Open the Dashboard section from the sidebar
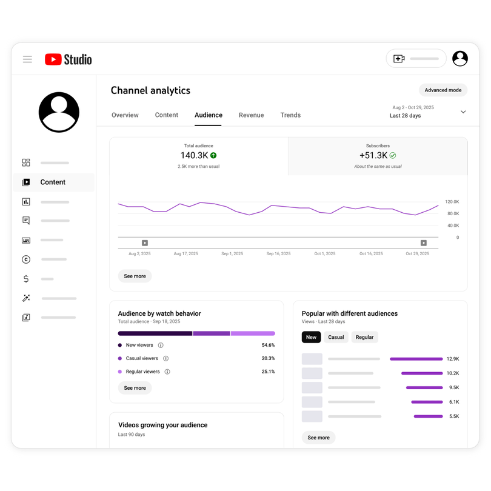 (25, 162)
